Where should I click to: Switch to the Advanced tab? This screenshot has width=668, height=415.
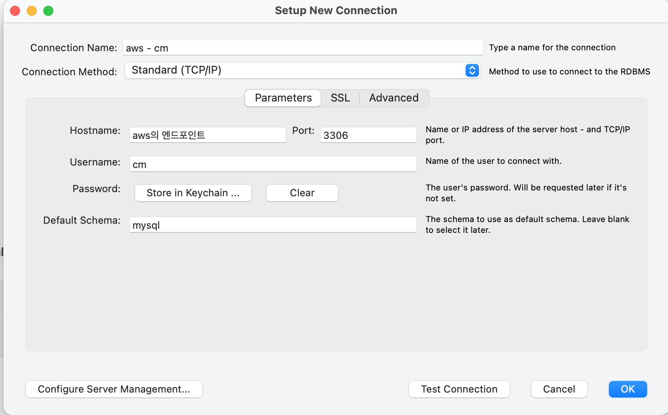tap(394, 98)
